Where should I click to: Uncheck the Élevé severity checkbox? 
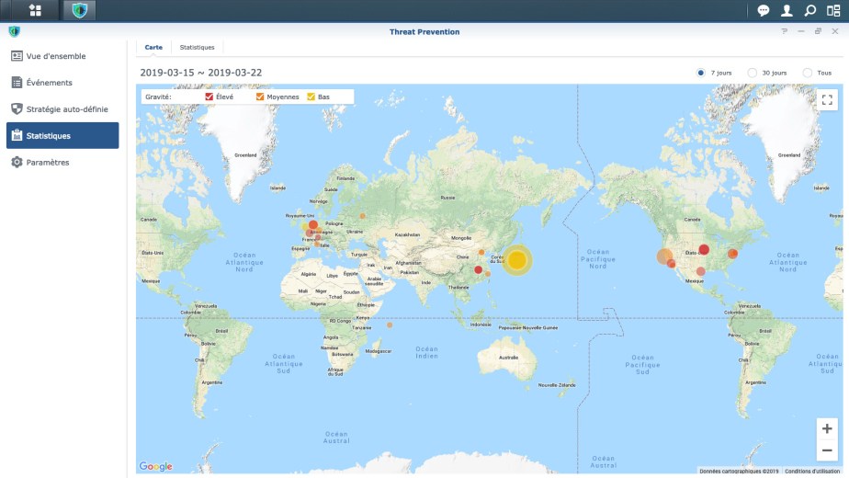pyautogui.click(x=209, y=97)
